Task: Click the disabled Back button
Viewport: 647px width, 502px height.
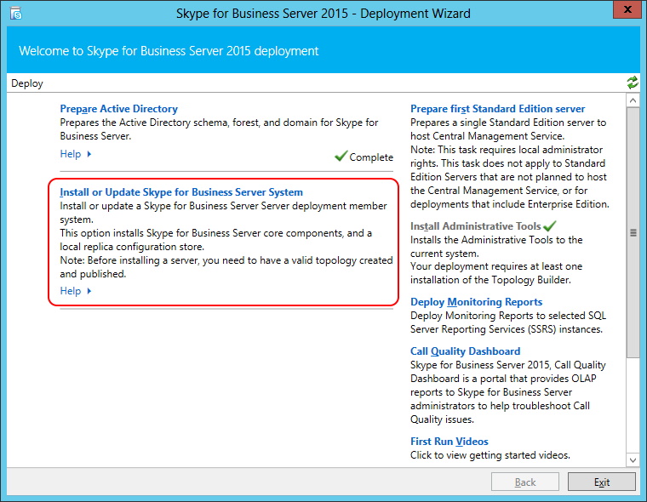Action: tap(525, 482)
